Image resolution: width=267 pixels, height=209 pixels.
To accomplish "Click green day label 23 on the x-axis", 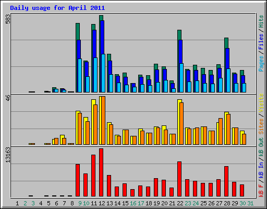I will click(188, 203).
